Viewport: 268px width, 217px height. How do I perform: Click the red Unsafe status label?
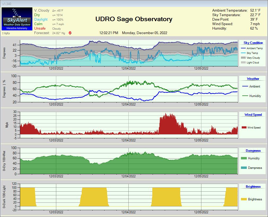pyautogui.click(x=40, y=28)
